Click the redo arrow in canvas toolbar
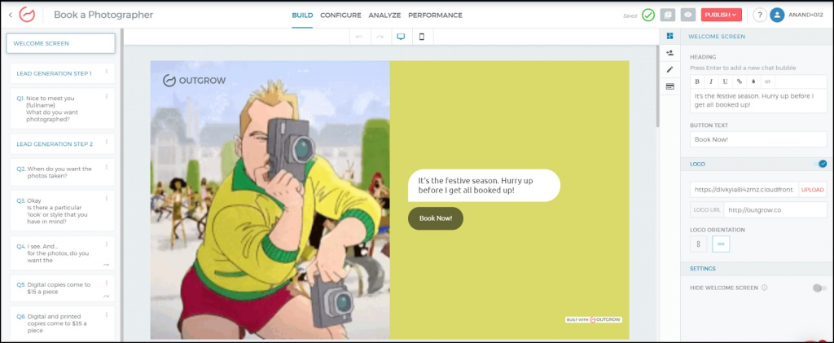Viewport: 834px width, 343px height. 380,37
